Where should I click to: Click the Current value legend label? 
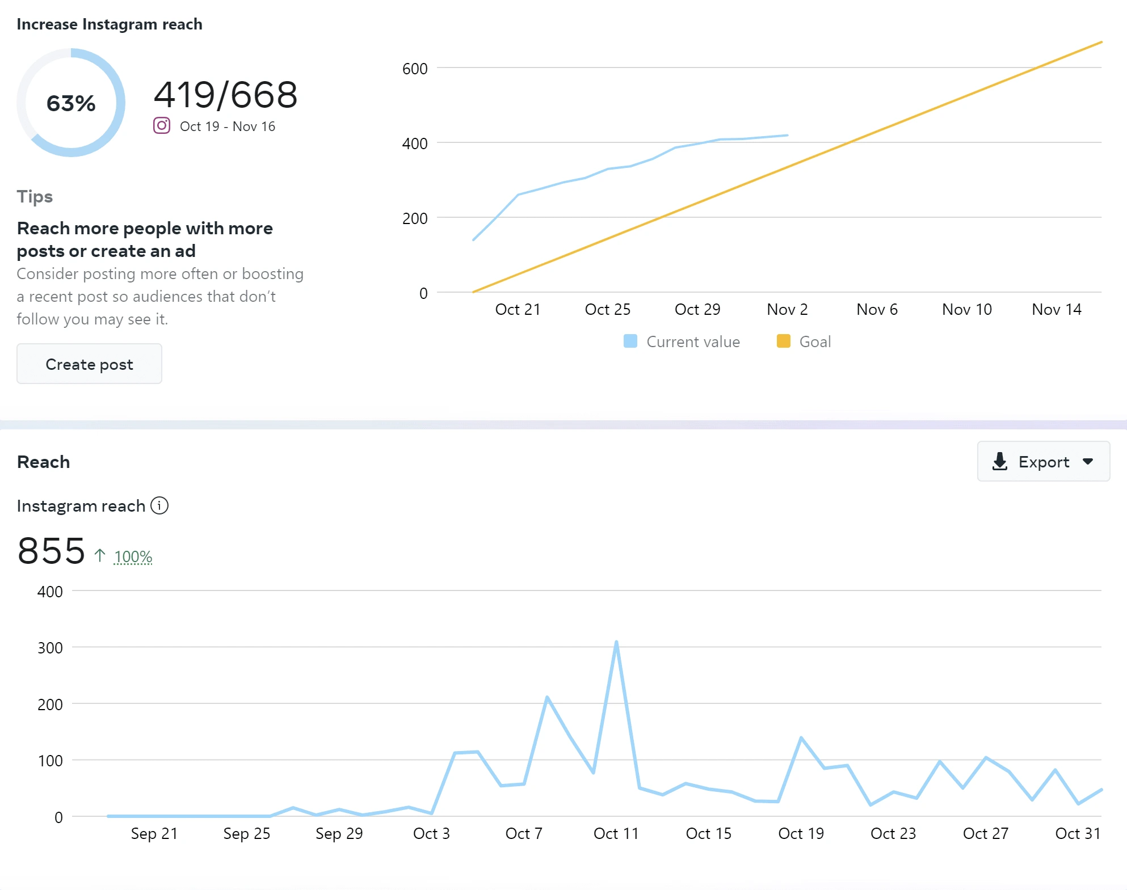693,341
